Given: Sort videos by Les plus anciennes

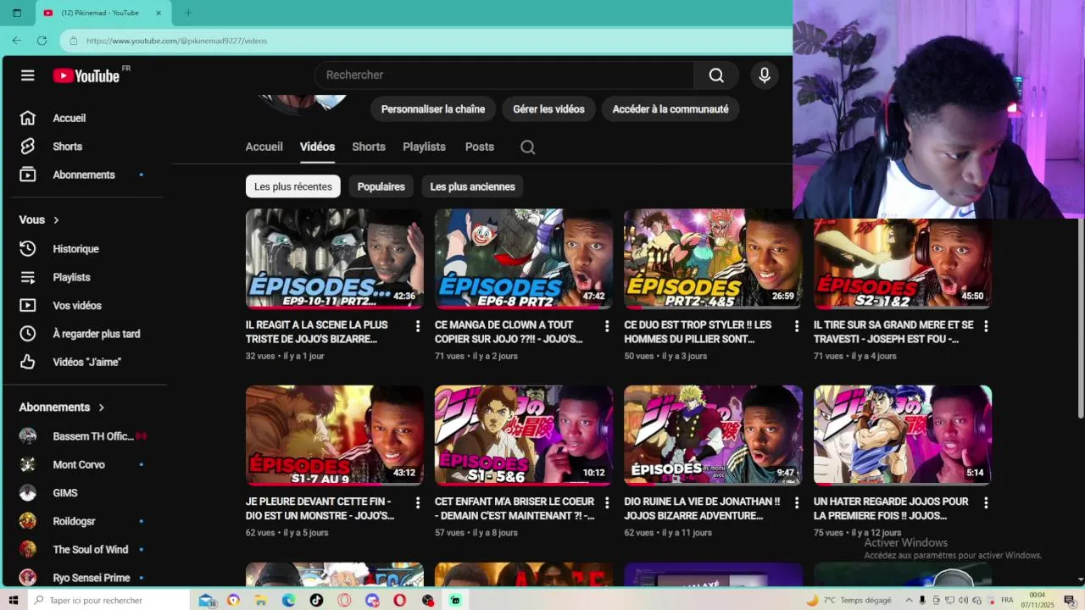Looking at the screenshot, I should [472, 186].
